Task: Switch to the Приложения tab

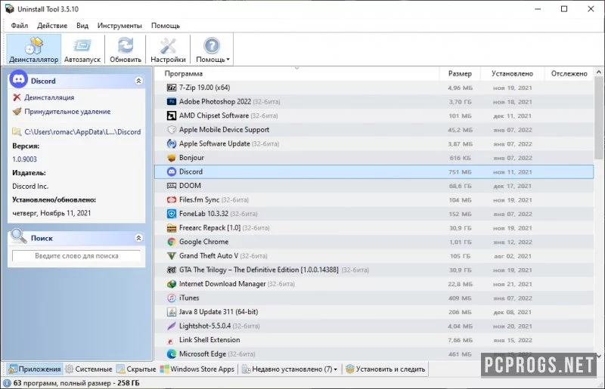Action: [34, 369]
